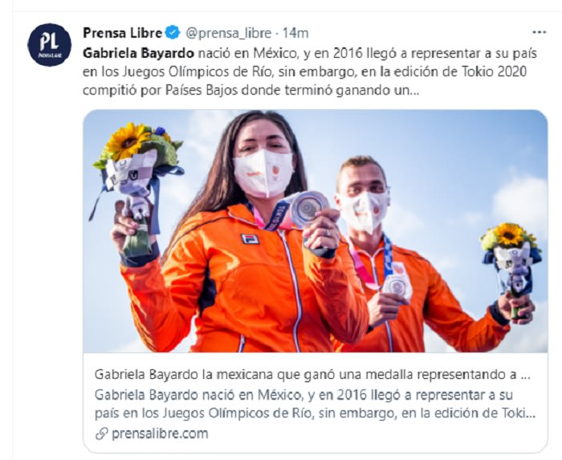Click the link card description text
This screenshot has width=562, height=460.
pos(315,404)
